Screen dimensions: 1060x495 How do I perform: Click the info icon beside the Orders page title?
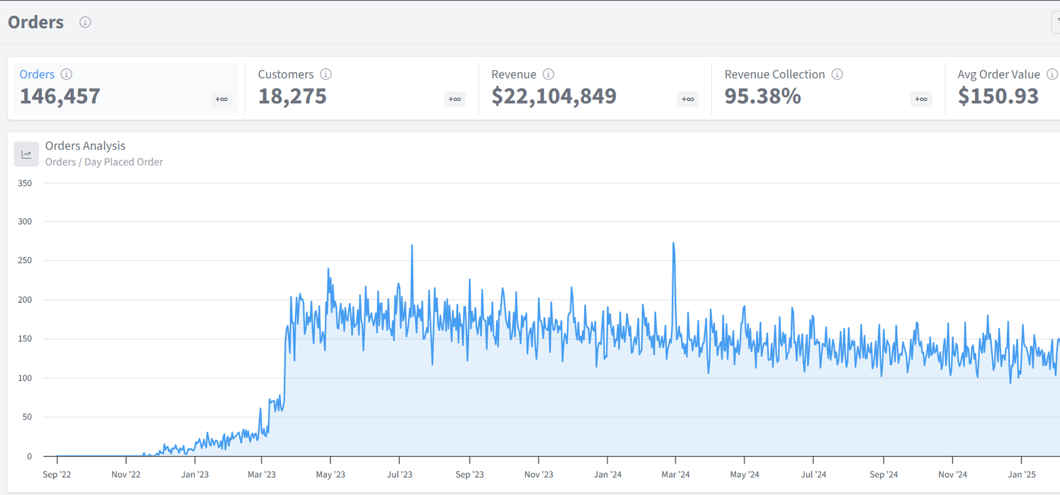[x=85, y=22]
